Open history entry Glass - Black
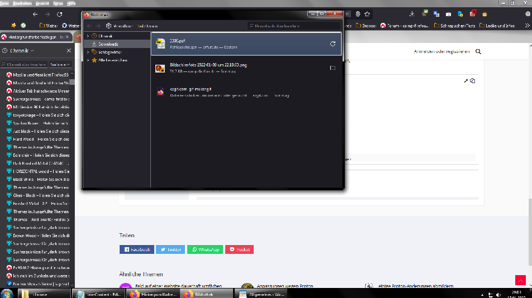The height and width of the screenshot is (298, 532). [37, 195]
